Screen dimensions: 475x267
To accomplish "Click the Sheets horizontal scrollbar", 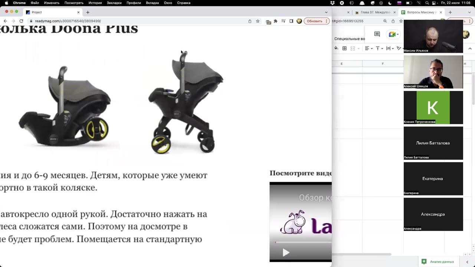I will click(361, 254).
